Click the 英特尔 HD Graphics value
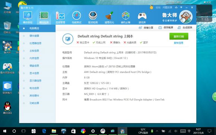The image size is (216, 135). click(107, 89)
